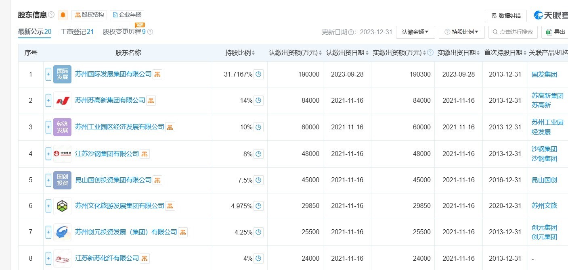The height and width of the screenshot is (270, 568).
Task: Click the 经济发展 purple logo
Action: click(x=62, y=127)
